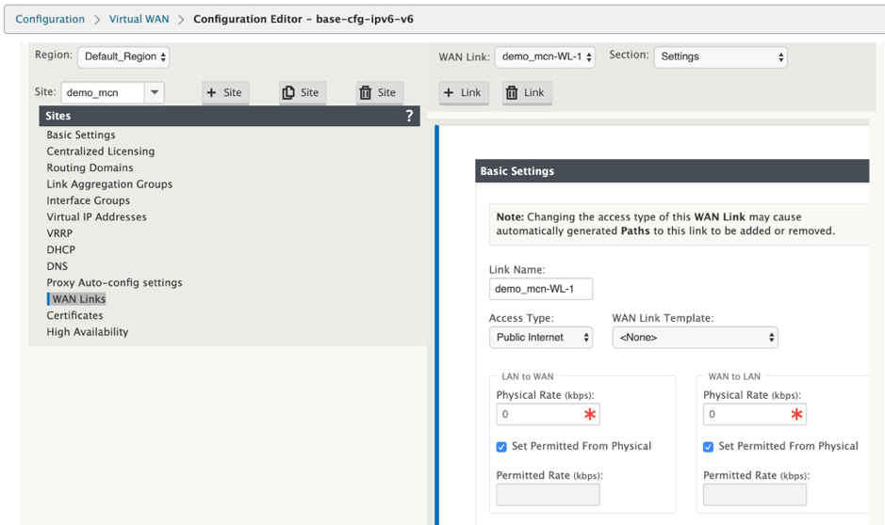Select Link Aggregation Groups

(109, 184)
